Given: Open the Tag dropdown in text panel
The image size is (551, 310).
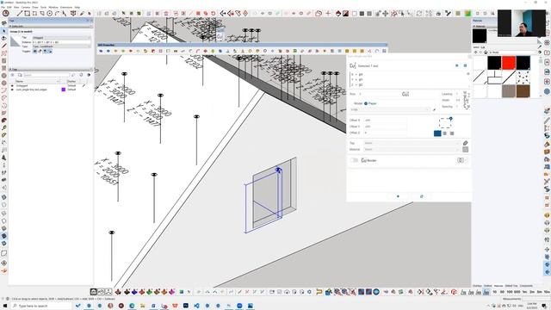Looking at the screenshot, I should coord(412,143).
